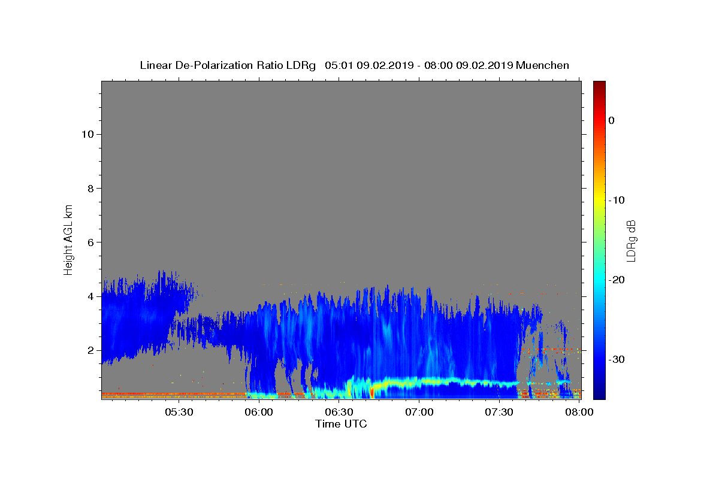Click the height tick label '2'
Viewport: 719px width, 479px height.
(90, 350)
